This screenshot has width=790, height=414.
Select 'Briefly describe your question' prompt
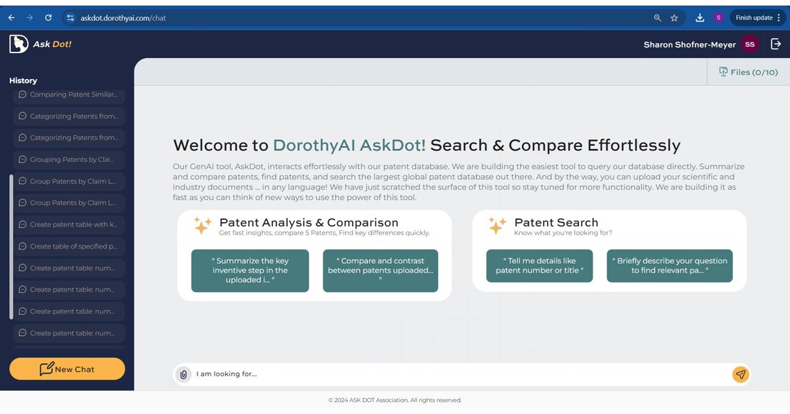(669, 266)
